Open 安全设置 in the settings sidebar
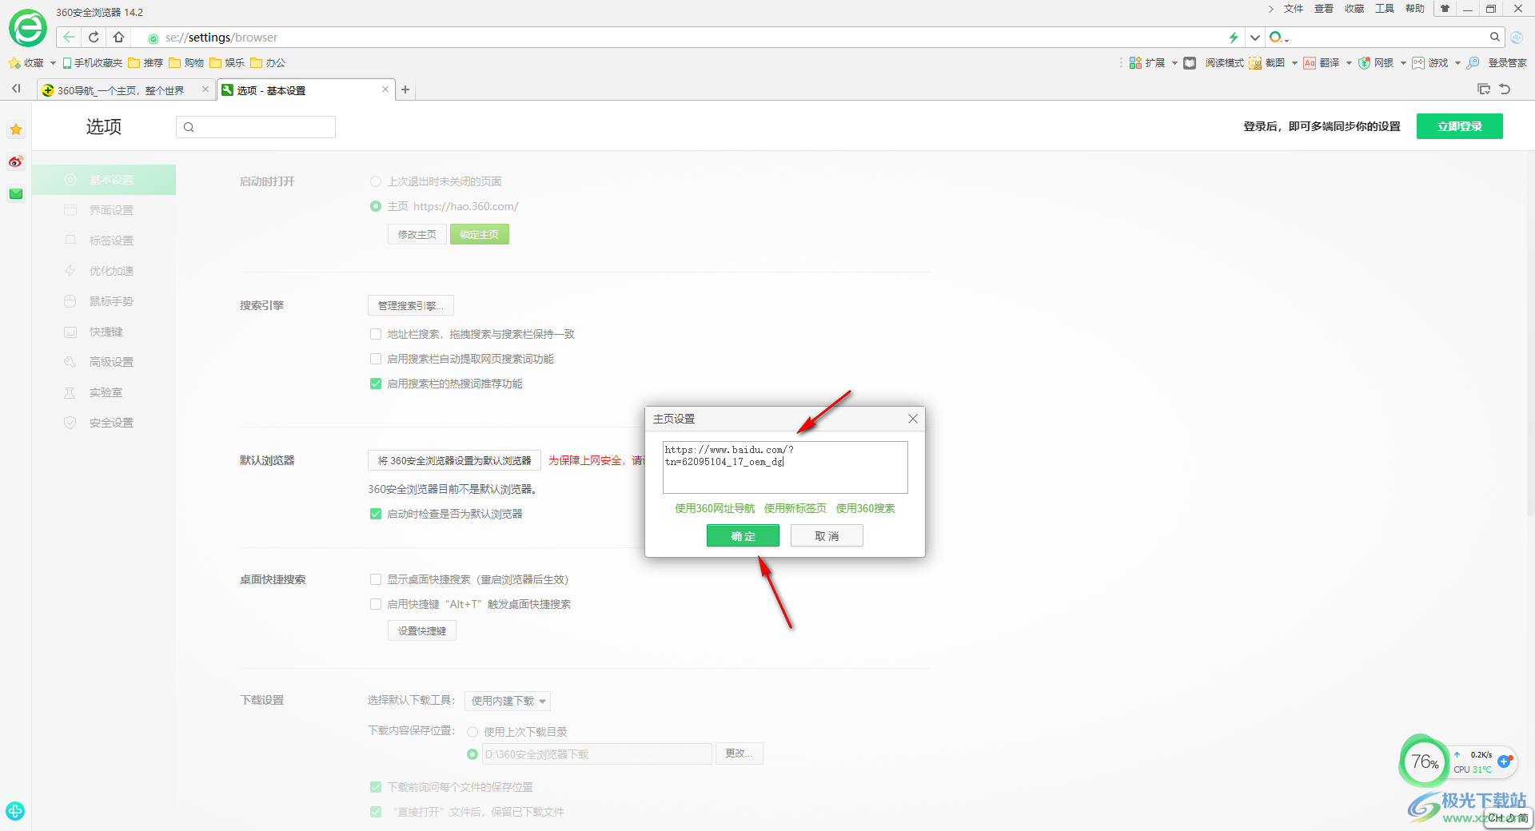 [x=104, y=423]
